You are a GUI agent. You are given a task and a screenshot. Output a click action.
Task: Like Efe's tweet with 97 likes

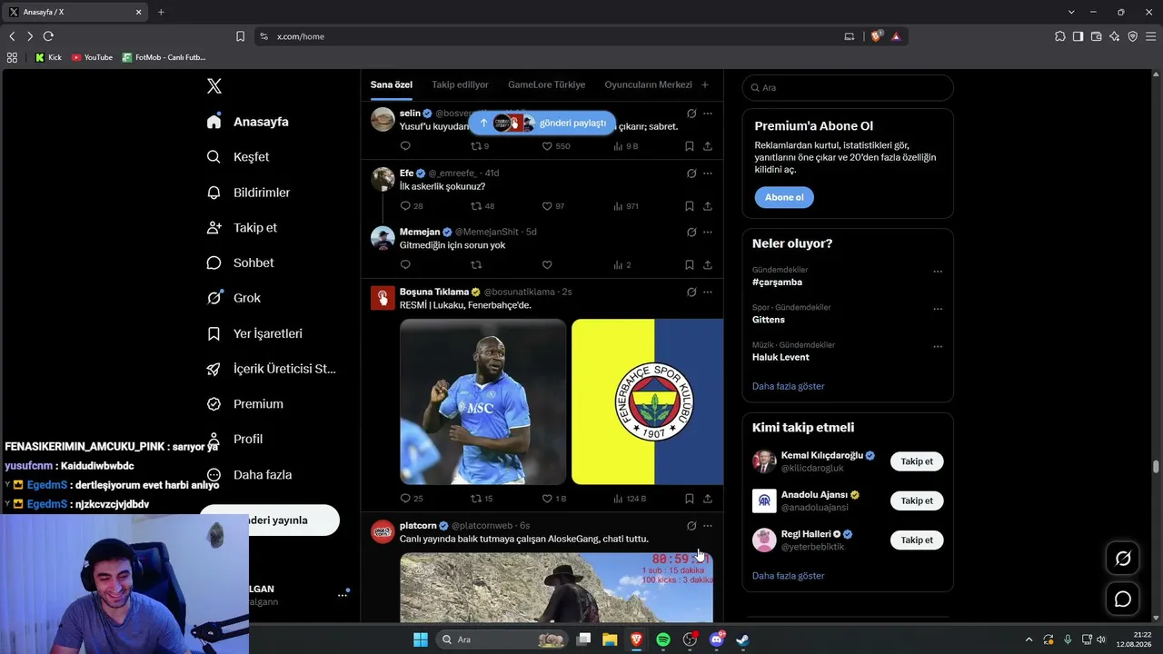tap(553, 206)
